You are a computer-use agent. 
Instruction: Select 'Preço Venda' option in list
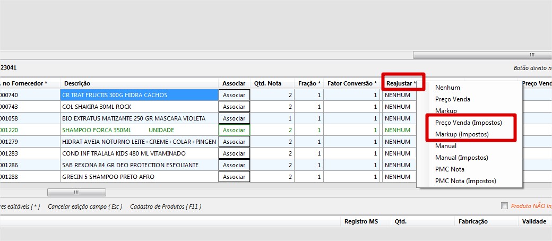tap(452, 99)
